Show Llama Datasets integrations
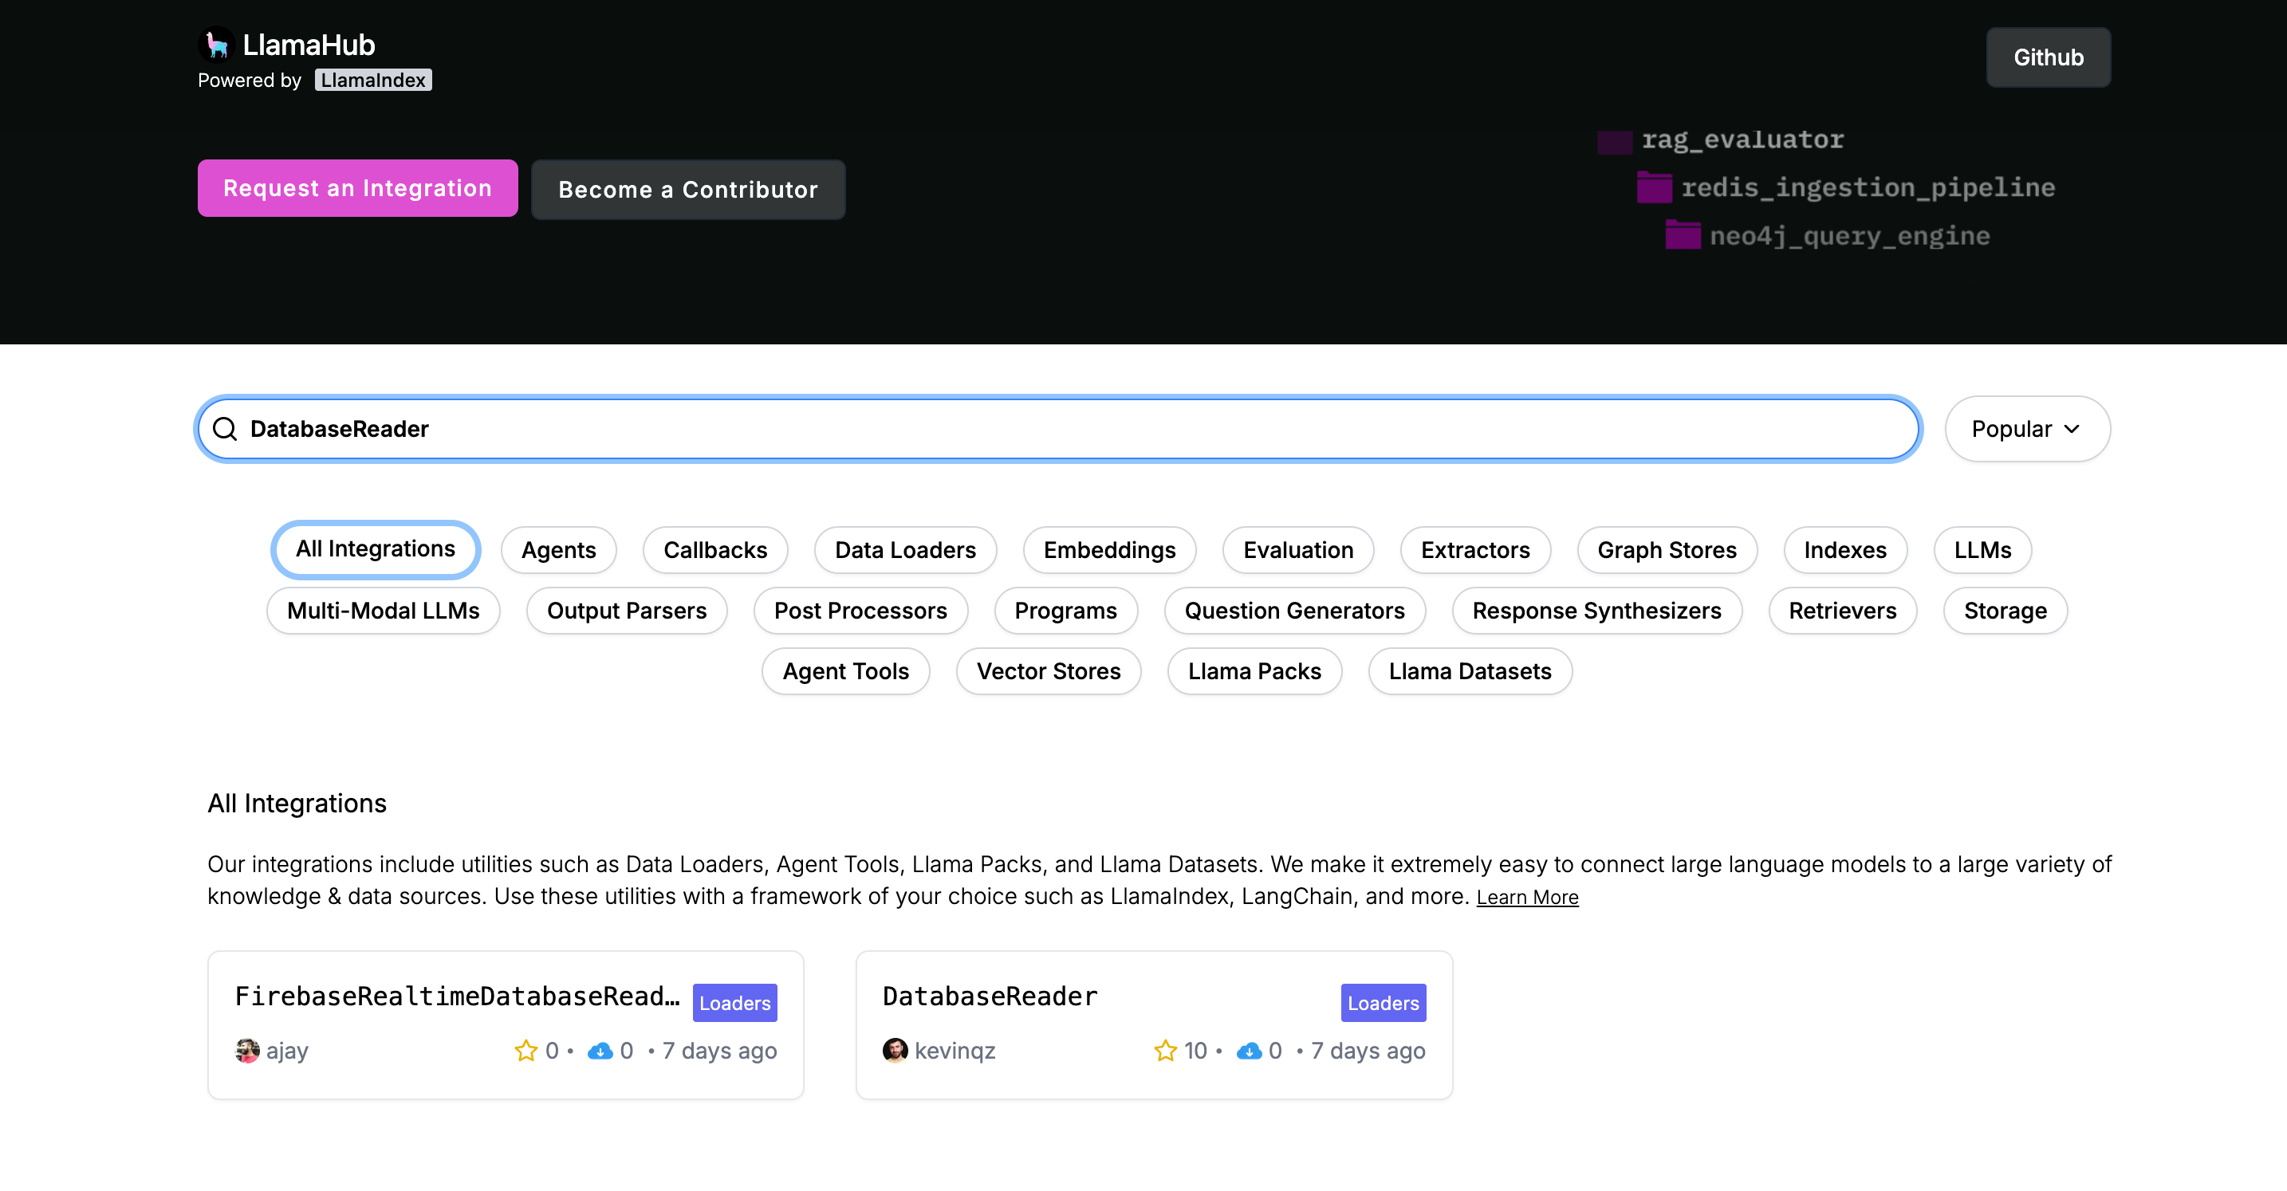The width and height of the screenshot is (2287, 1191). coord(1470,671)
